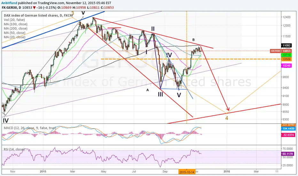Select the wave label III

click(x=161, y=94)
